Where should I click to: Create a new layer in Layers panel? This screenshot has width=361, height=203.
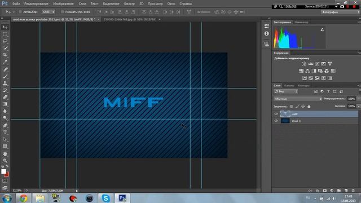tap(346, 191)
